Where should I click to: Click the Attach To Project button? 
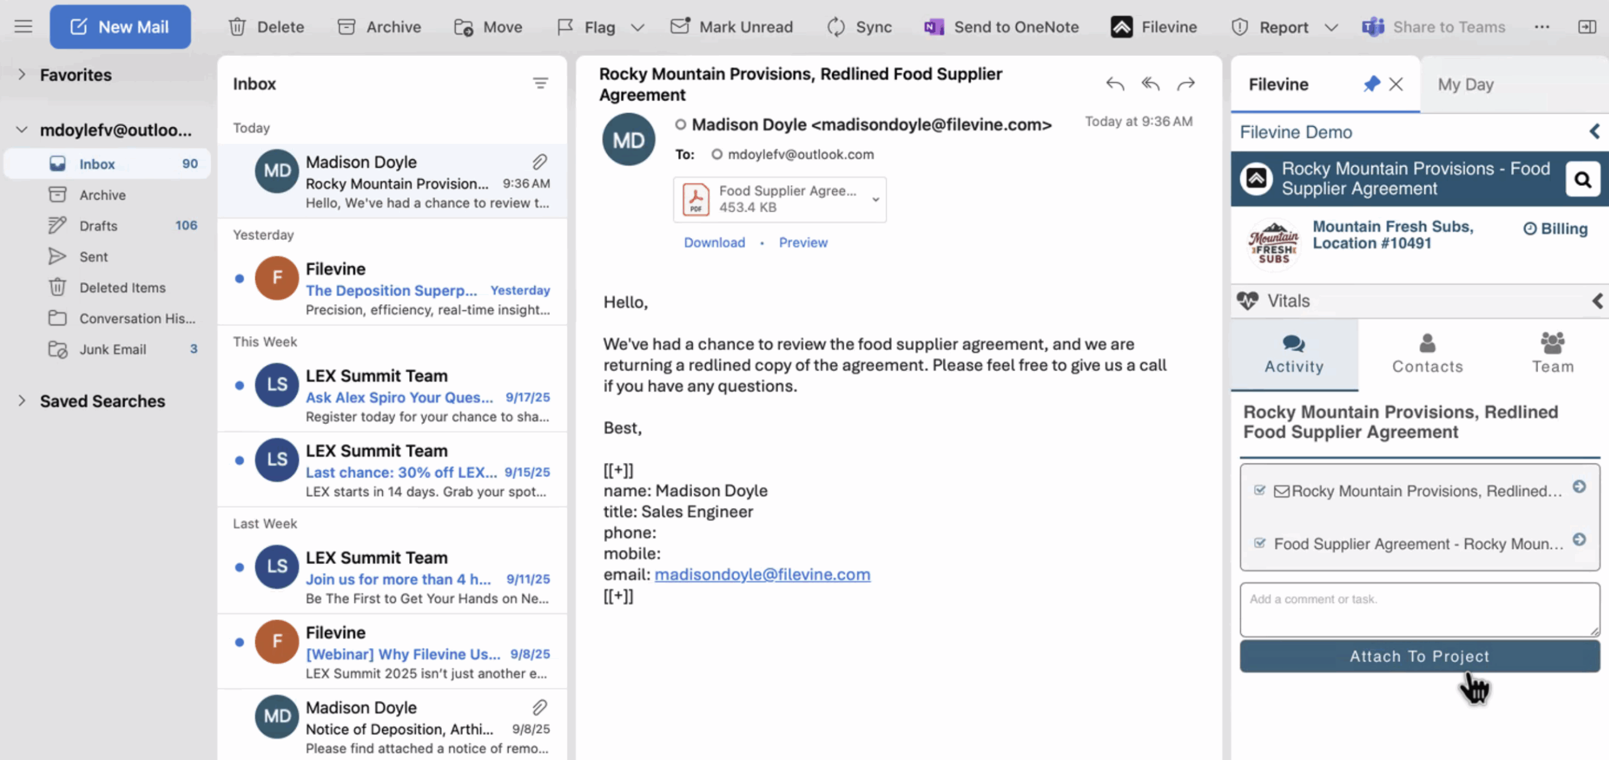1419,656
